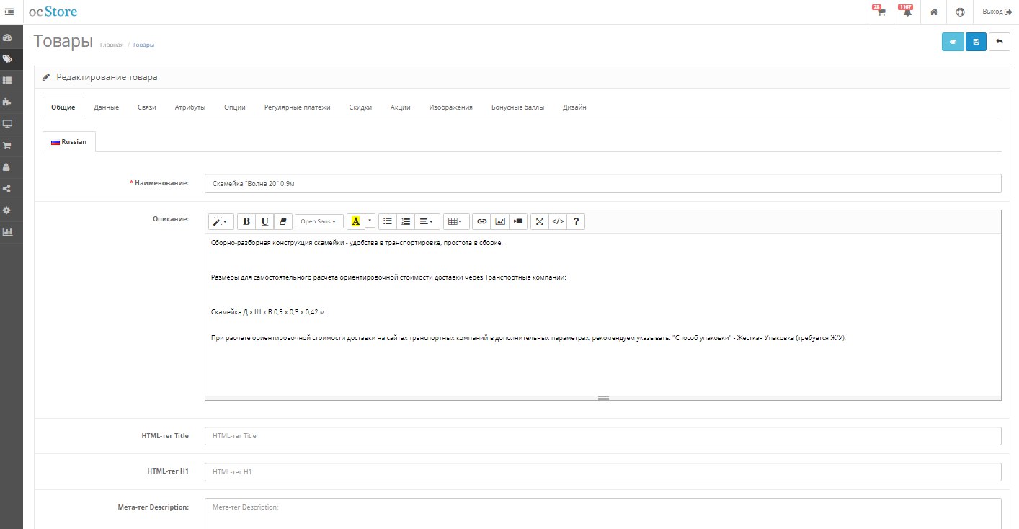The image size is (1019, 529).
Task: Open the Catalog tag icon in sidebar
Action: (8, 59)
